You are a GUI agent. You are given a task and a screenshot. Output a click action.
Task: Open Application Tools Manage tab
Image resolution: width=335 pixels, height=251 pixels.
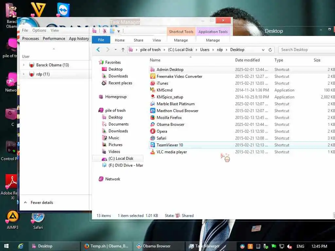tap(213, 40)
